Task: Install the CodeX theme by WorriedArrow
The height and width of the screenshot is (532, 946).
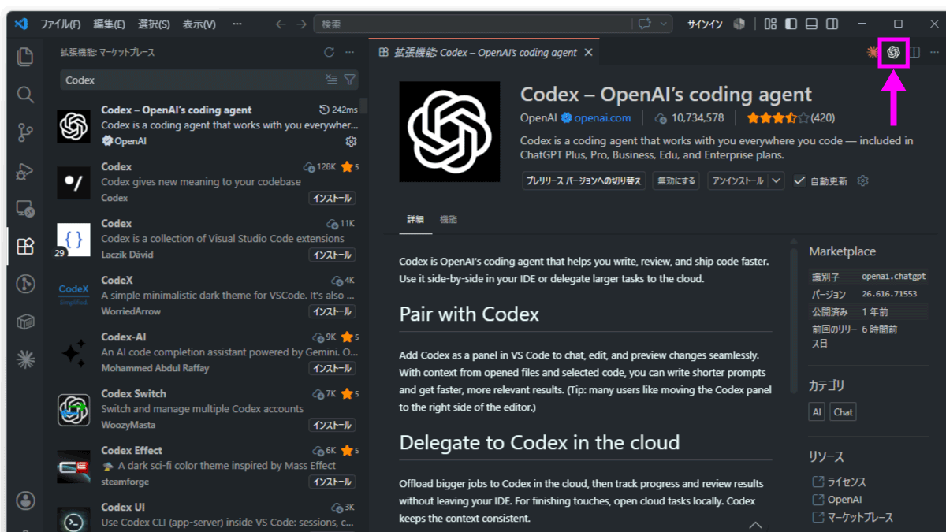Action: click(x=332, y=311)
